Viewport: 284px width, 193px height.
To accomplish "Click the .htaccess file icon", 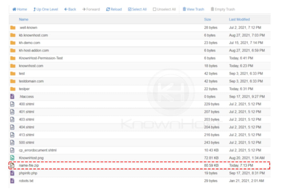I will 12,96.
